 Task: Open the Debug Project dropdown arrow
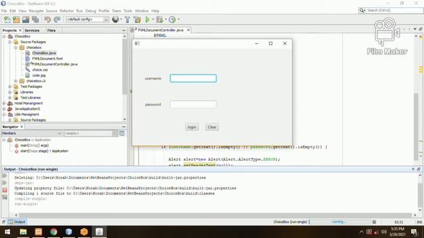166,19
